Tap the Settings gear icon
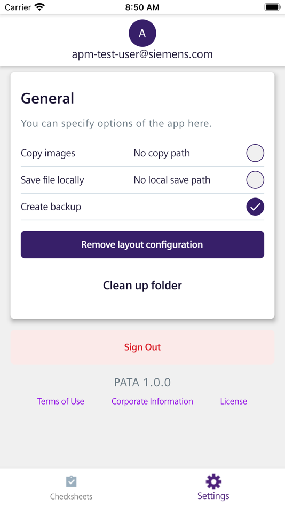This screenshot has height=507, width=285. tap(213, 482)
